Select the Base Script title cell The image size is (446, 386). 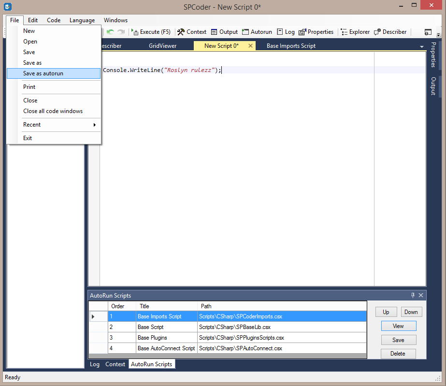167,327
